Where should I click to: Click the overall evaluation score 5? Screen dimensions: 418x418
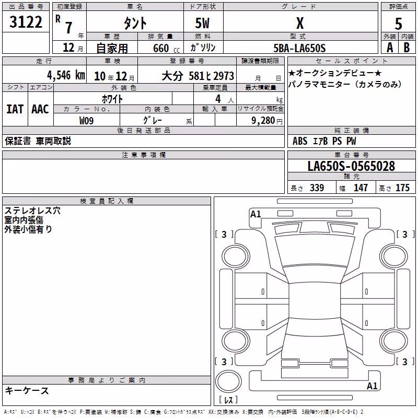click(x=398, y=24)
